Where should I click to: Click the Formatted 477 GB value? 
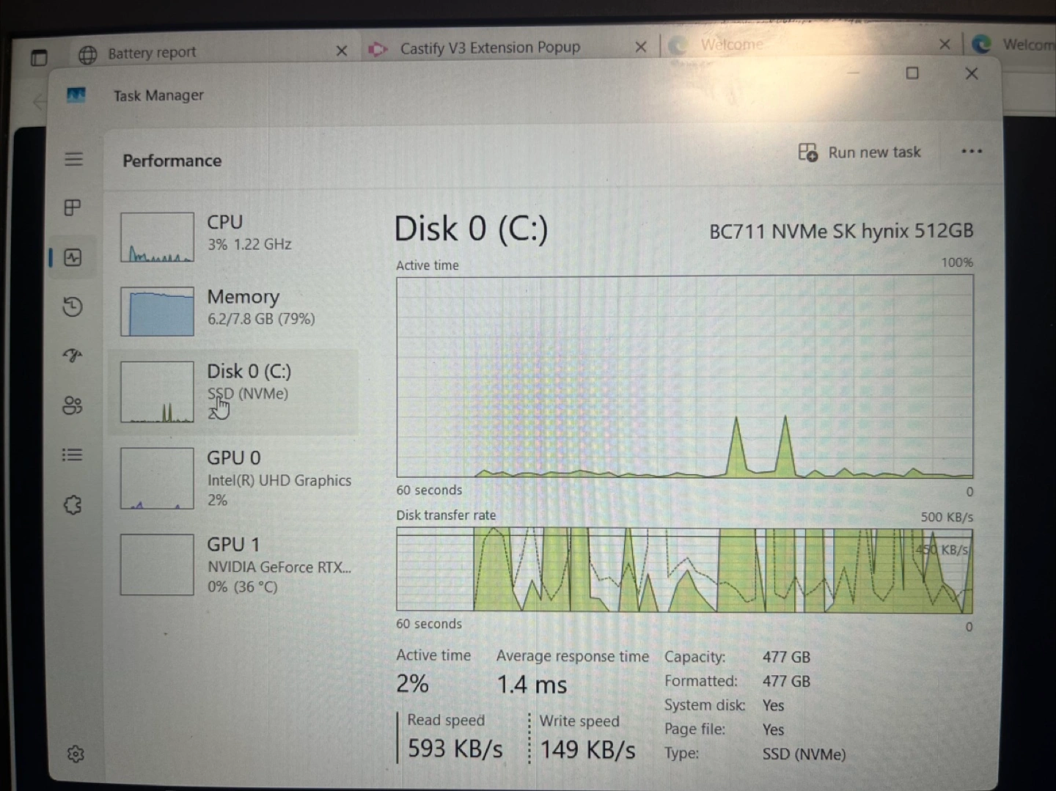[x=786, y=681]
